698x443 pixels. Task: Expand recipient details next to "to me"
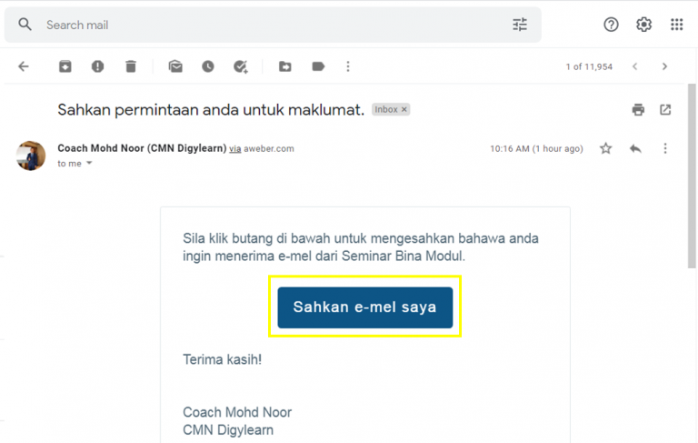(89, 164)
